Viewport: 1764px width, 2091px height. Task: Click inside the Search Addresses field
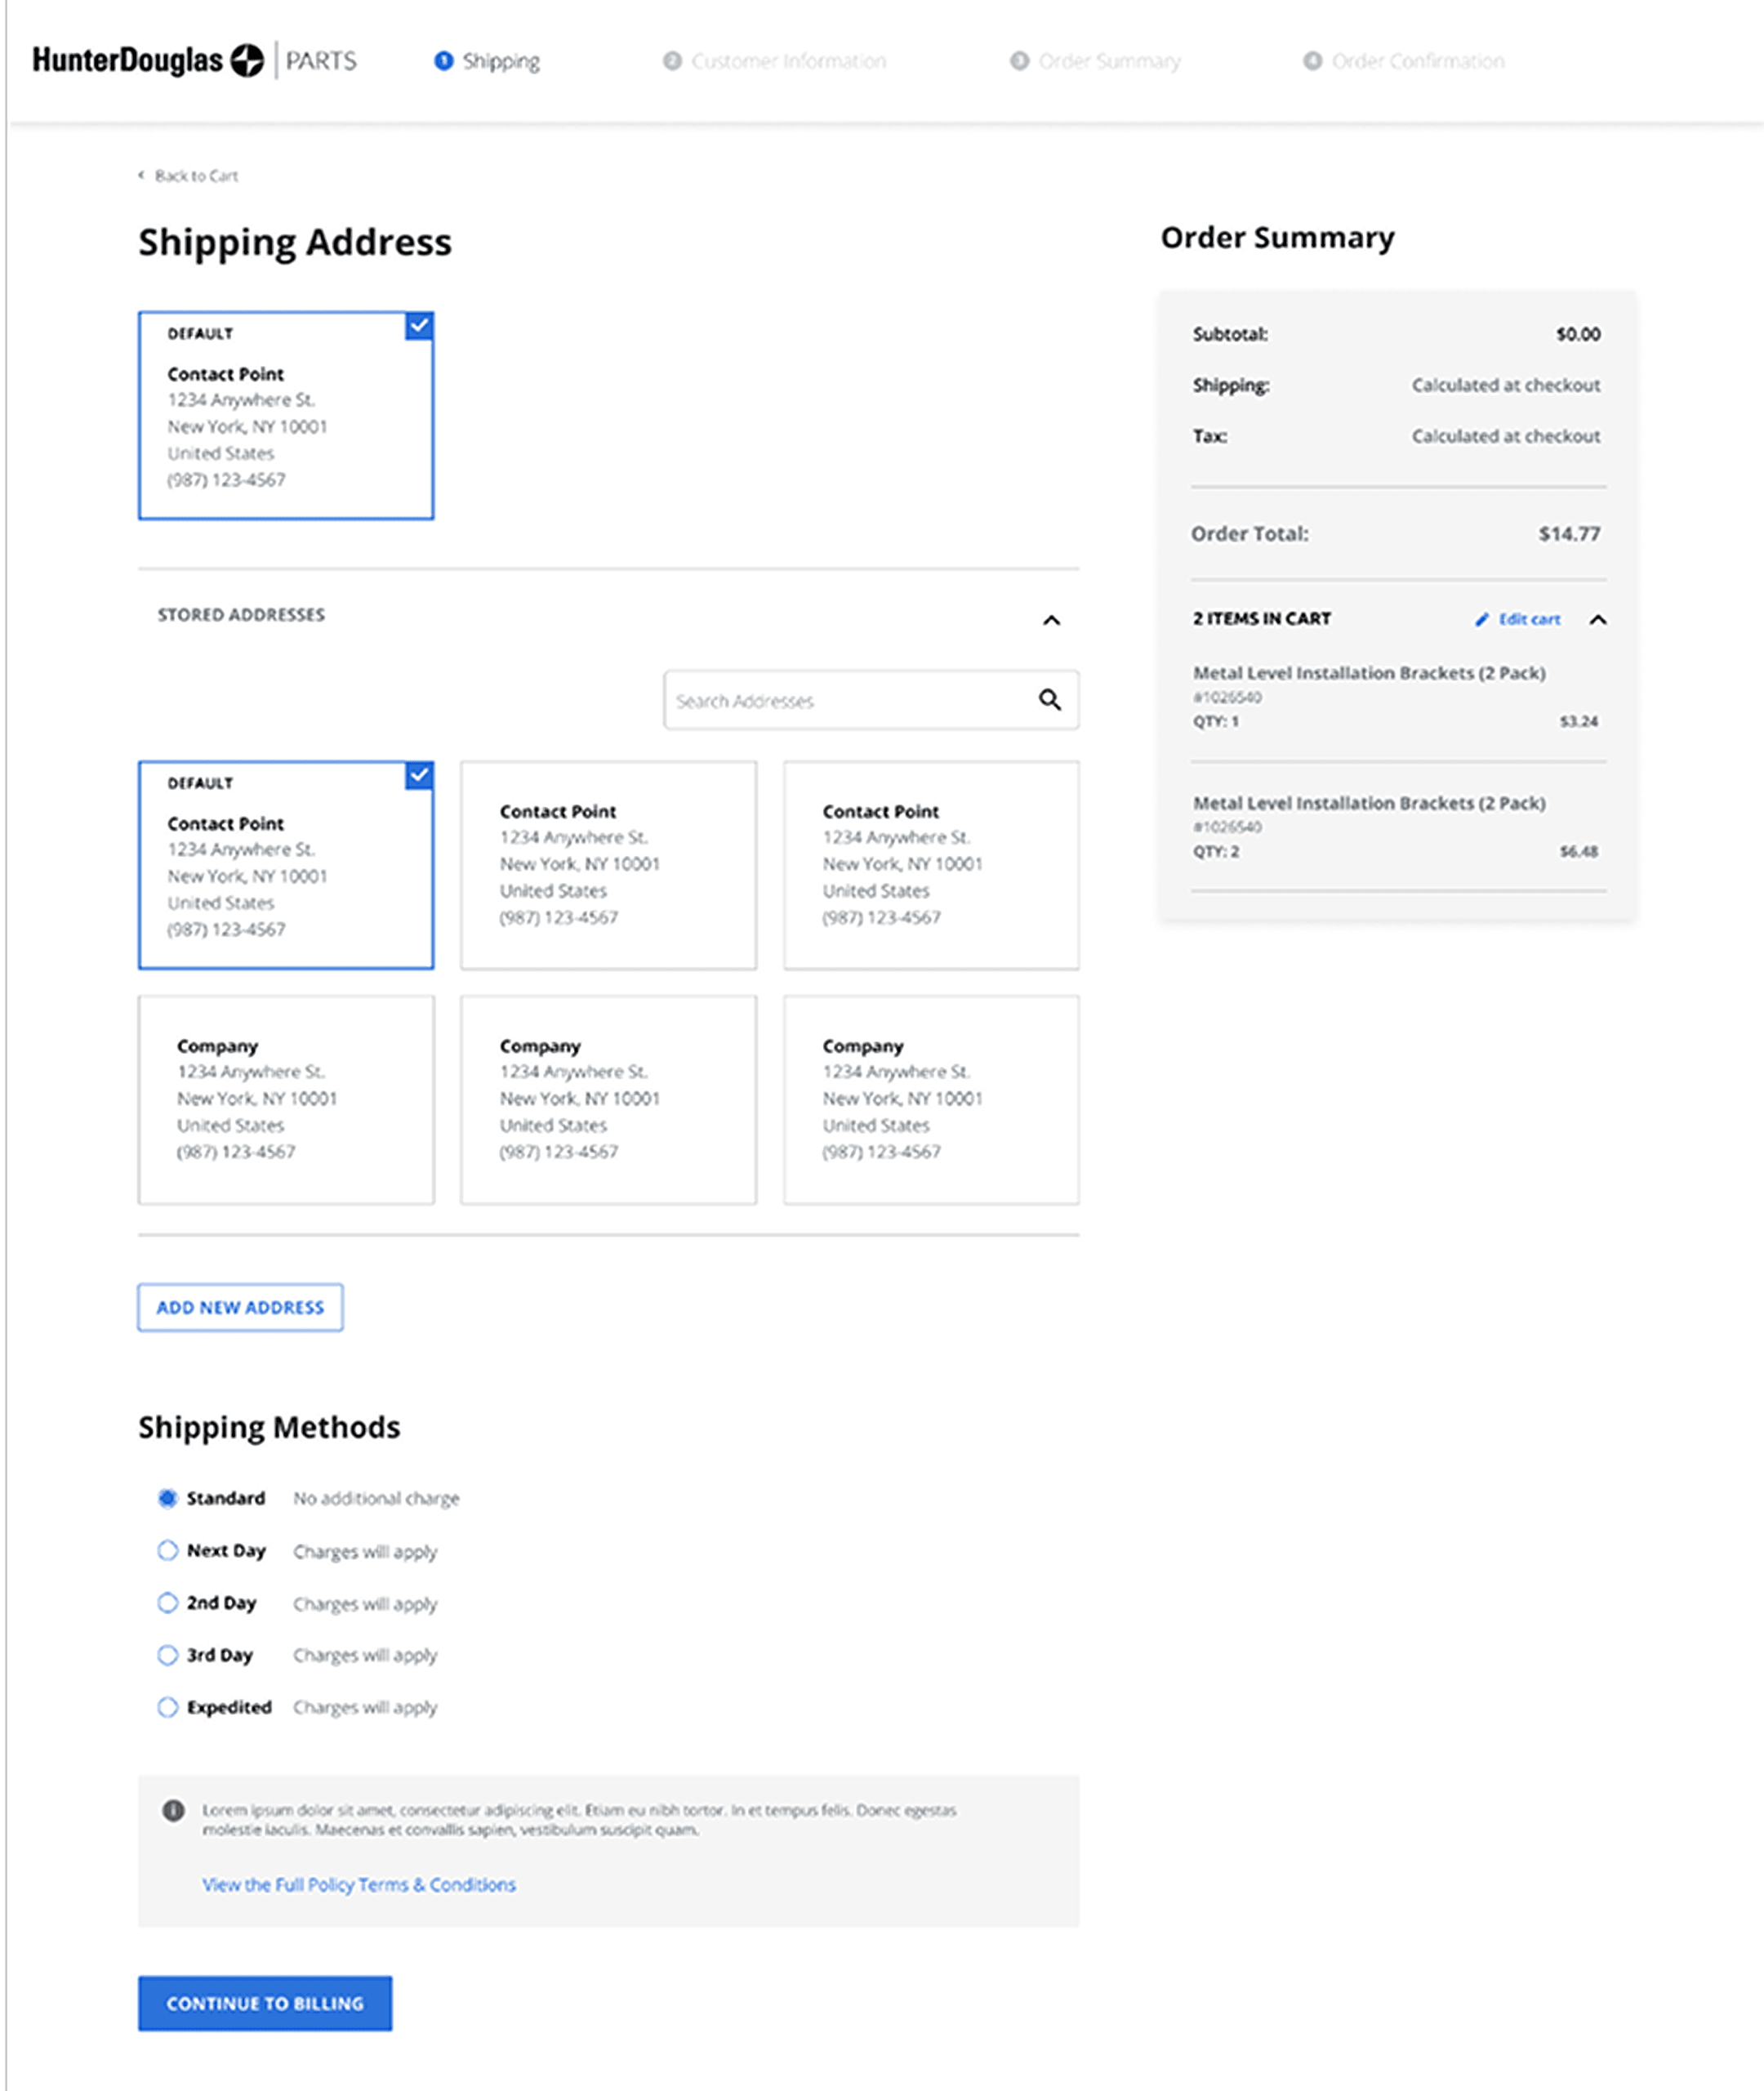click(x=850, y=700)
